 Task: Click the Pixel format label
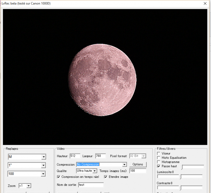click(119, 156)
